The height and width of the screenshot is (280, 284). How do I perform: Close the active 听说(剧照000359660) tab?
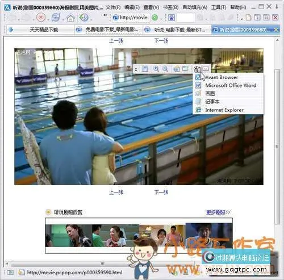click(x=276, y=30)
